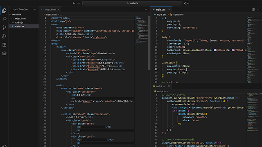
Task: Go forward with the right arrow
Action: pos(79,3)
